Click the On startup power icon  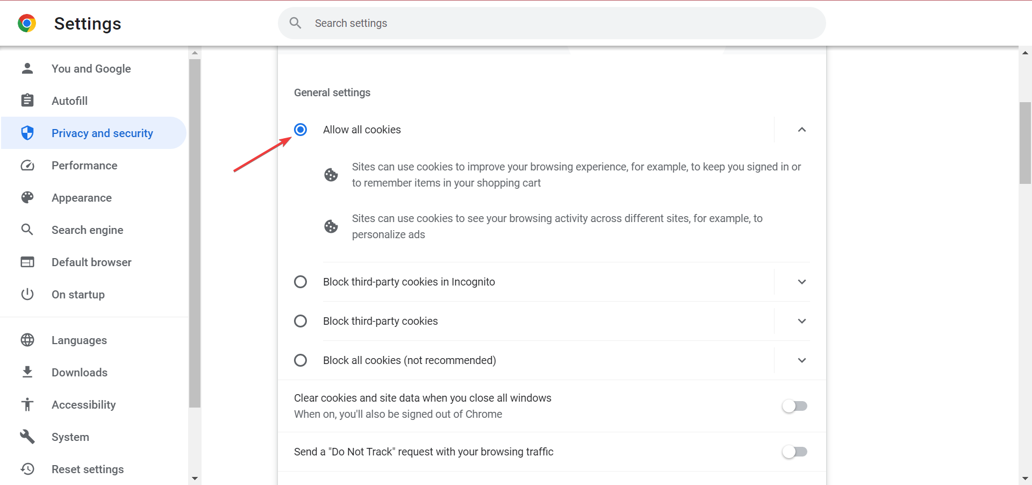point(27,294)
